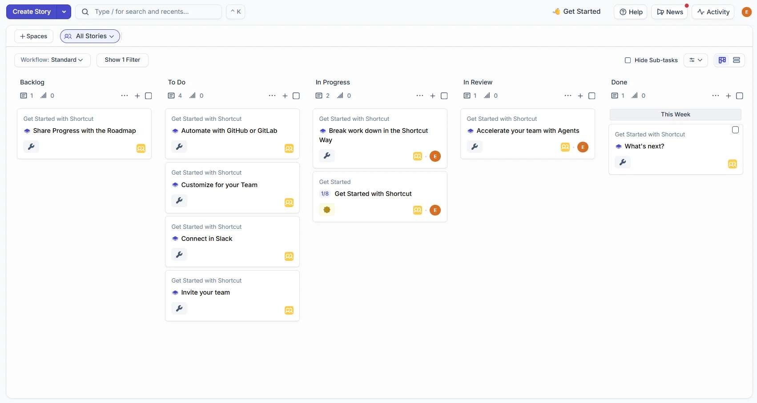Open the three-dot menu for To Do column

click(x=272, y=96)
